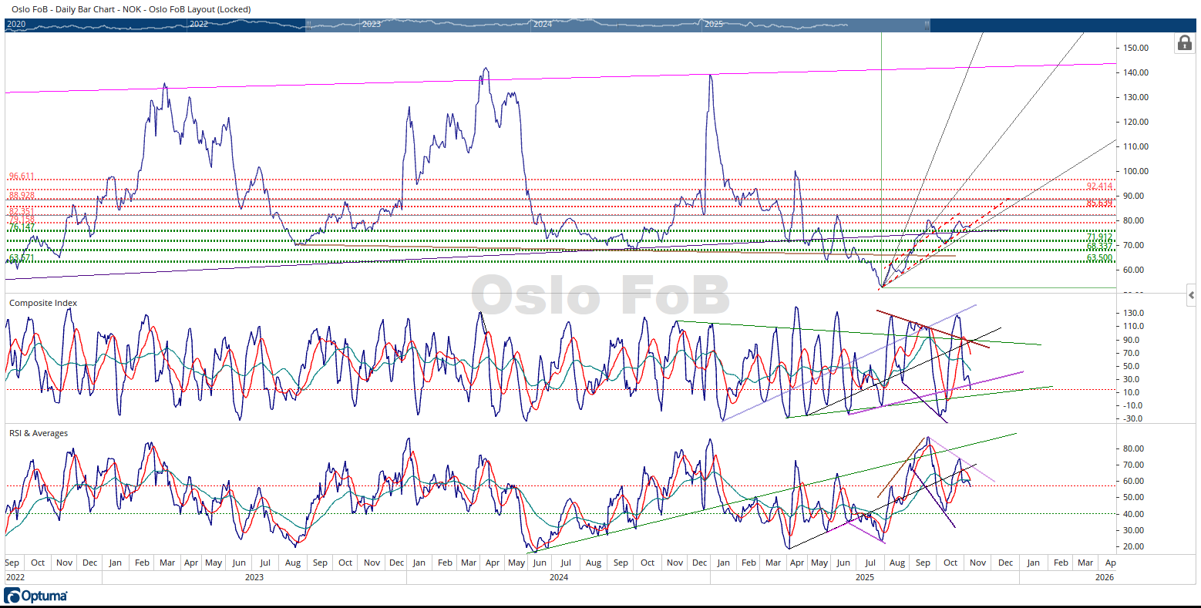
Task: Click the Oslo FoB chart title text
Action: coord(131,9)
